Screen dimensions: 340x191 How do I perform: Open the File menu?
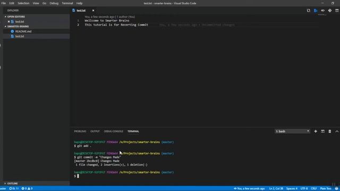tap(4, 3)
